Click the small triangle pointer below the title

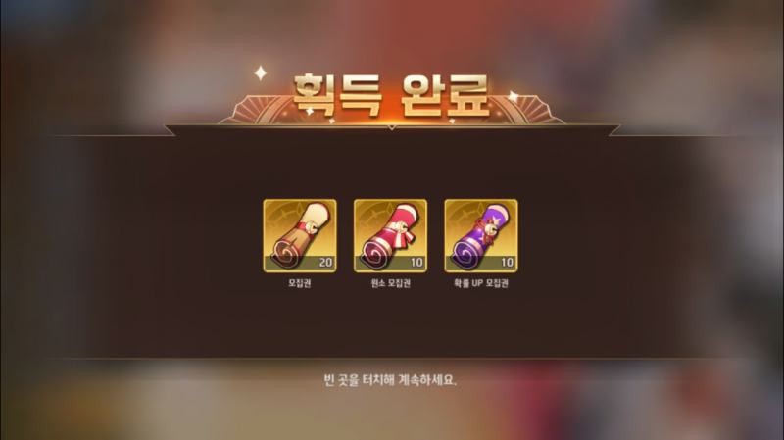[391, 128]
